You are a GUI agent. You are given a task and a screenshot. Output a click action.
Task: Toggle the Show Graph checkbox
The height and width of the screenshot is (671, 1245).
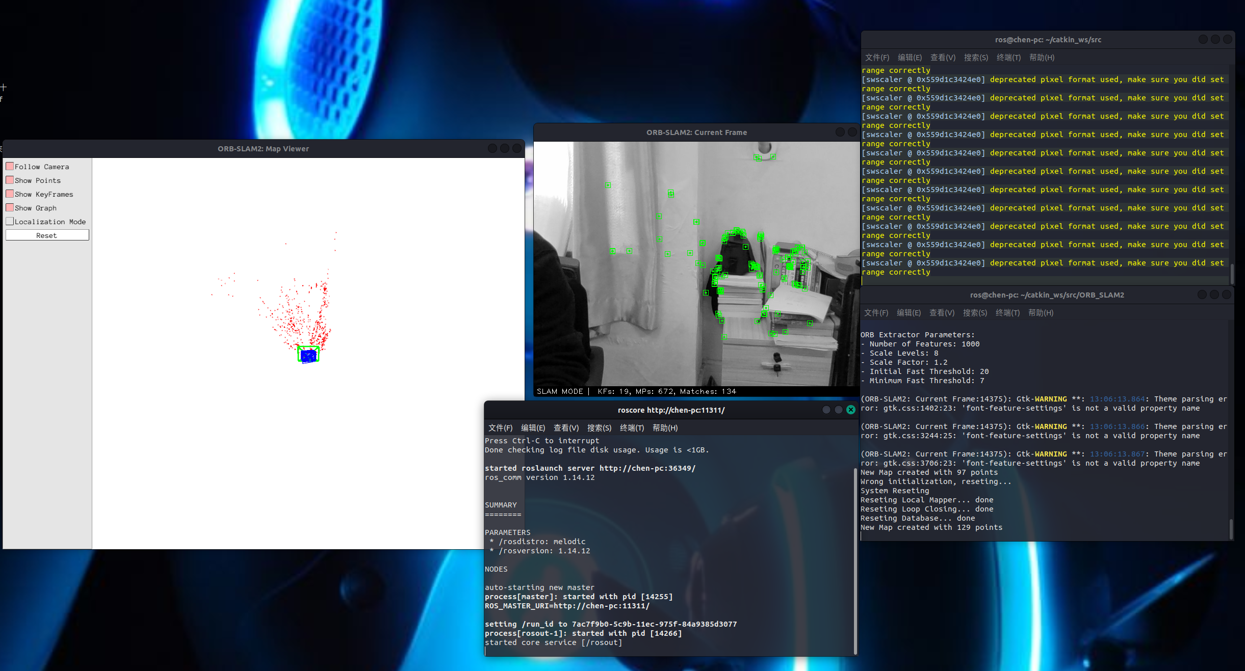point(10,208)
